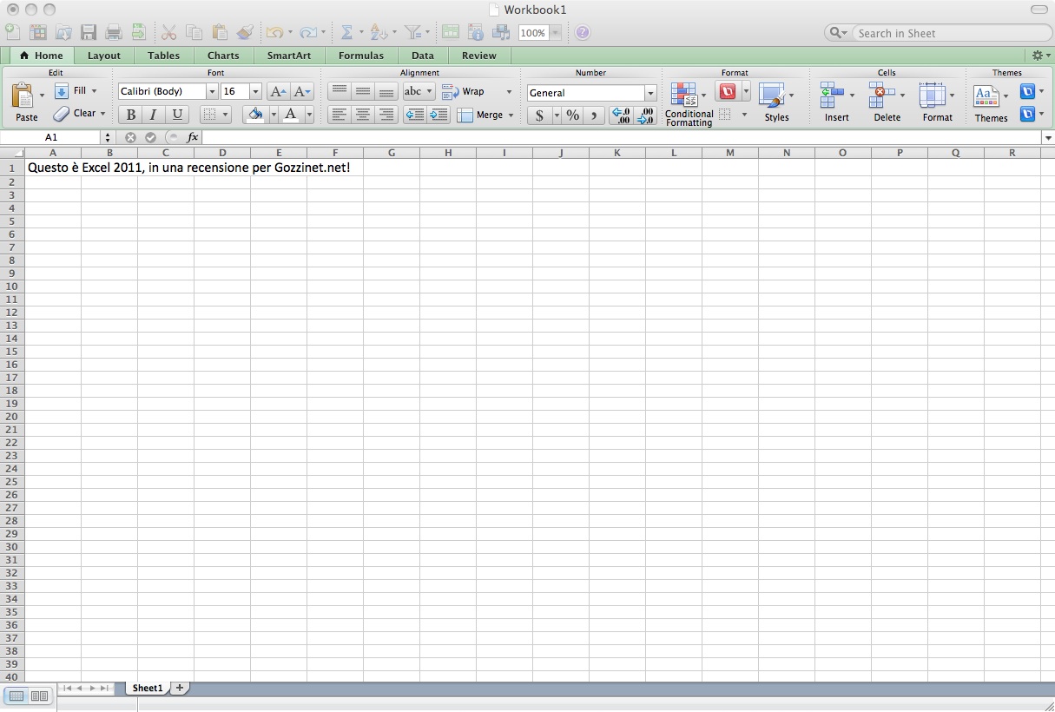The height and width of the screenshot is (712, 1055).
Task: Switch to Page Layout view at bottom left
Action: click(39, 696)
